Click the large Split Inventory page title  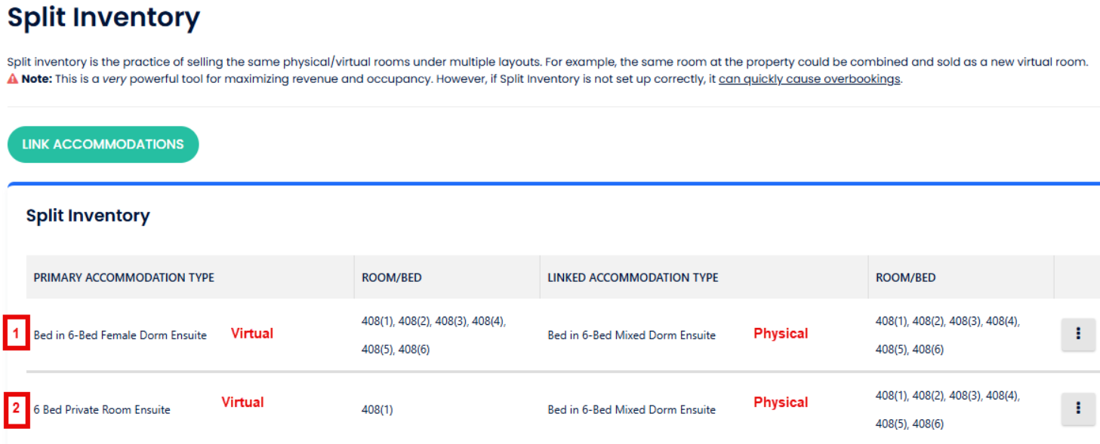103,18
